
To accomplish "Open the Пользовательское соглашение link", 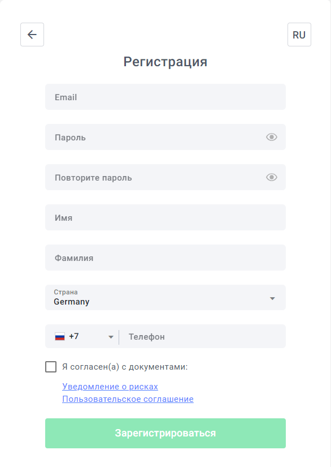I will pos(128,399).
